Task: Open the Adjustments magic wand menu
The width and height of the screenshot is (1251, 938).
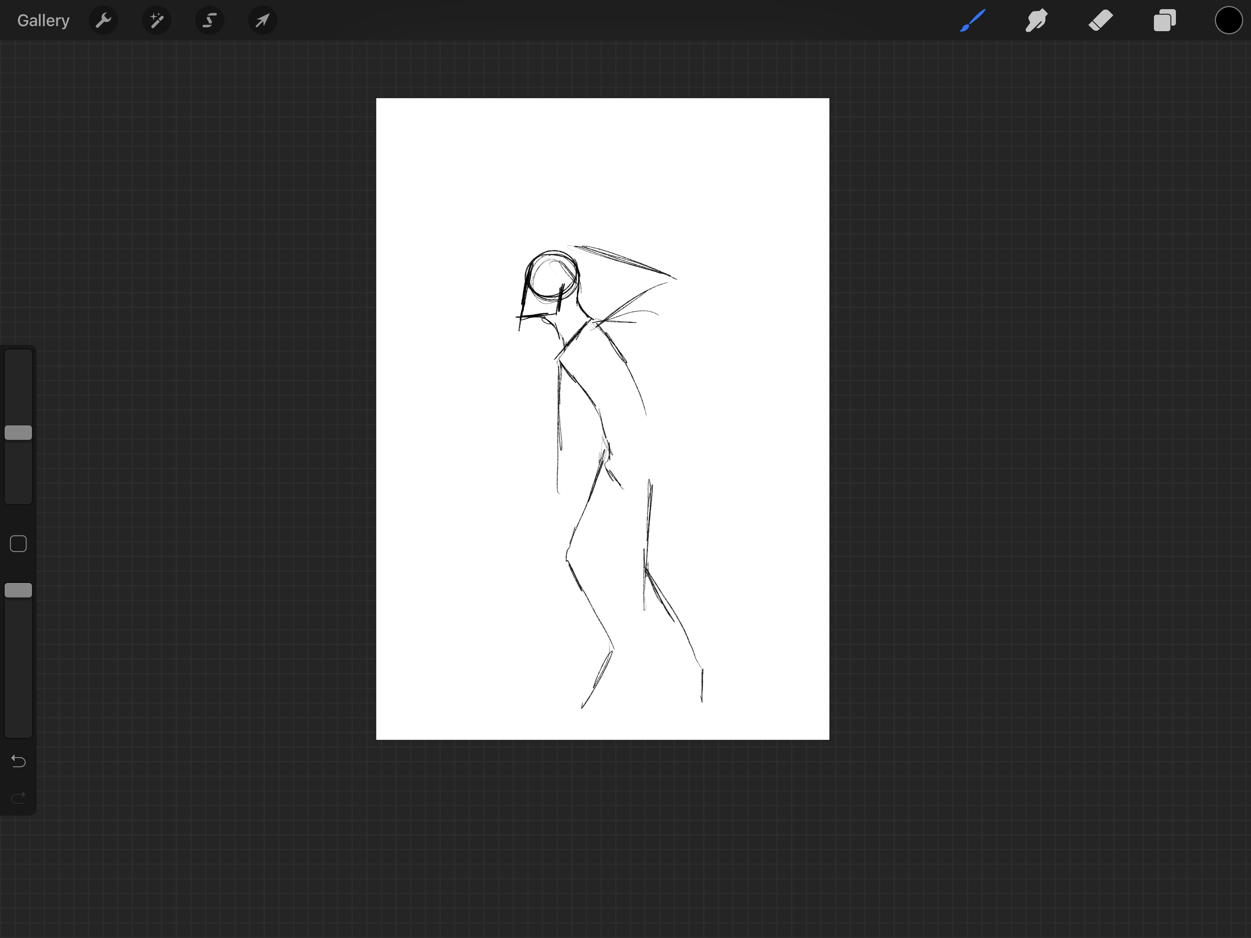Action: 157,20
